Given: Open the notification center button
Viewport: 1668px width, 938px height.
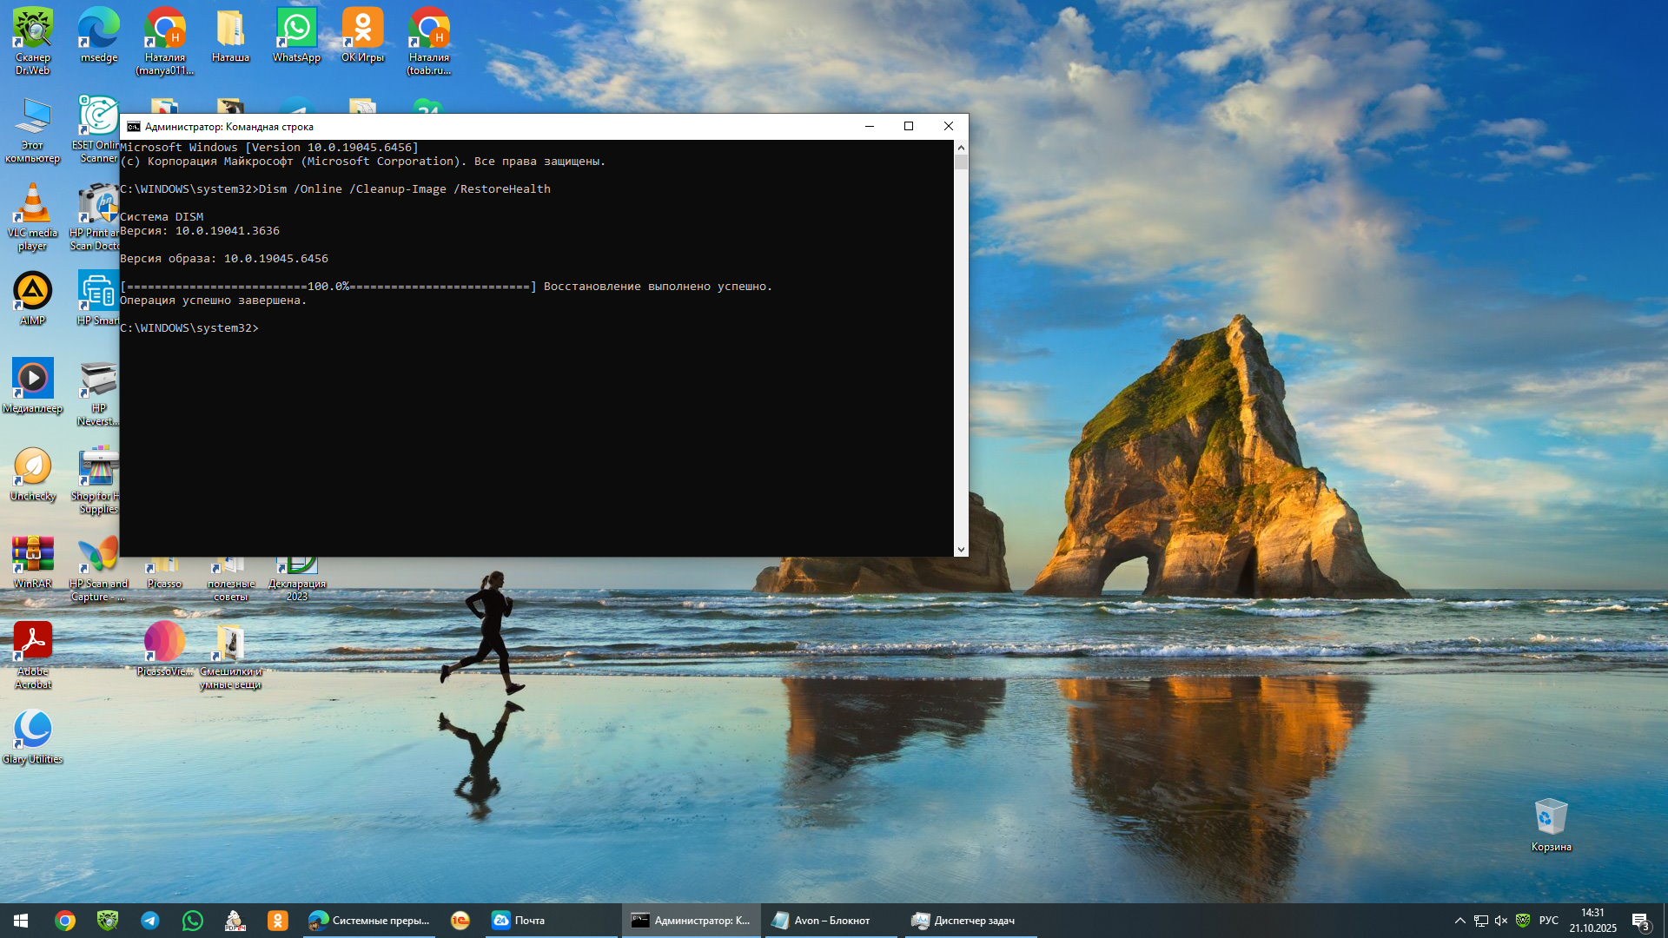Looking at the screenshot, I should coord(1640,921).
